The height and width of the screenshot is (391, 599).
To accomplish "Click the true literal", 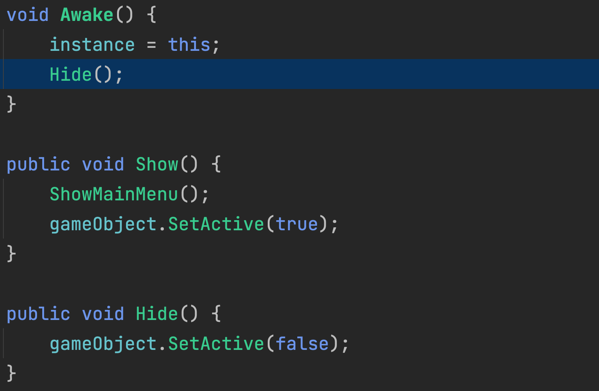I will [x=297, y=225].
